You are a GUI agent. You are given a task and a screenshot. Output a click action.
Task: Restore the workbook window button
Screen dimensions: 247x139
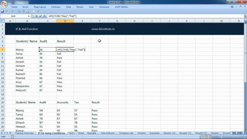point(240,7)
